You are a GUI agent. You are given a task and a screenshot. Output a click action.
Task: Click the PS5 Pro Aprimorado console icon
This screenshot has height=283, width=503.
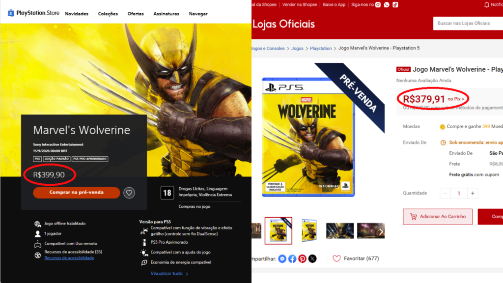(144, 242)
